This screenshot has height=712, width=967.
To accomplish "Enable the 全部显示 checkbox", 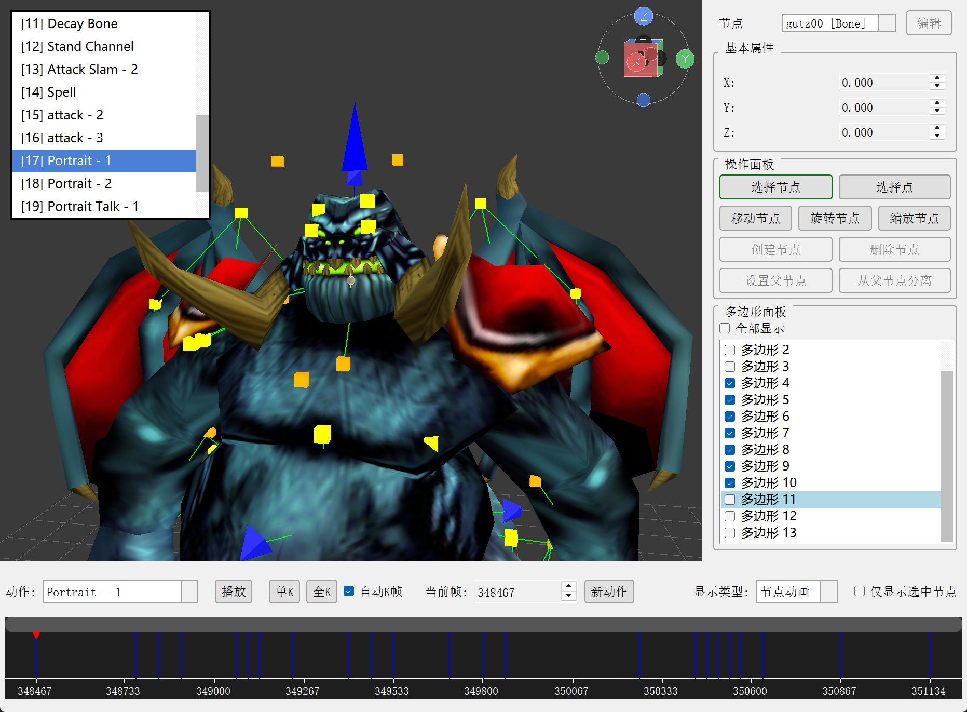I will (x=725, y=328).
